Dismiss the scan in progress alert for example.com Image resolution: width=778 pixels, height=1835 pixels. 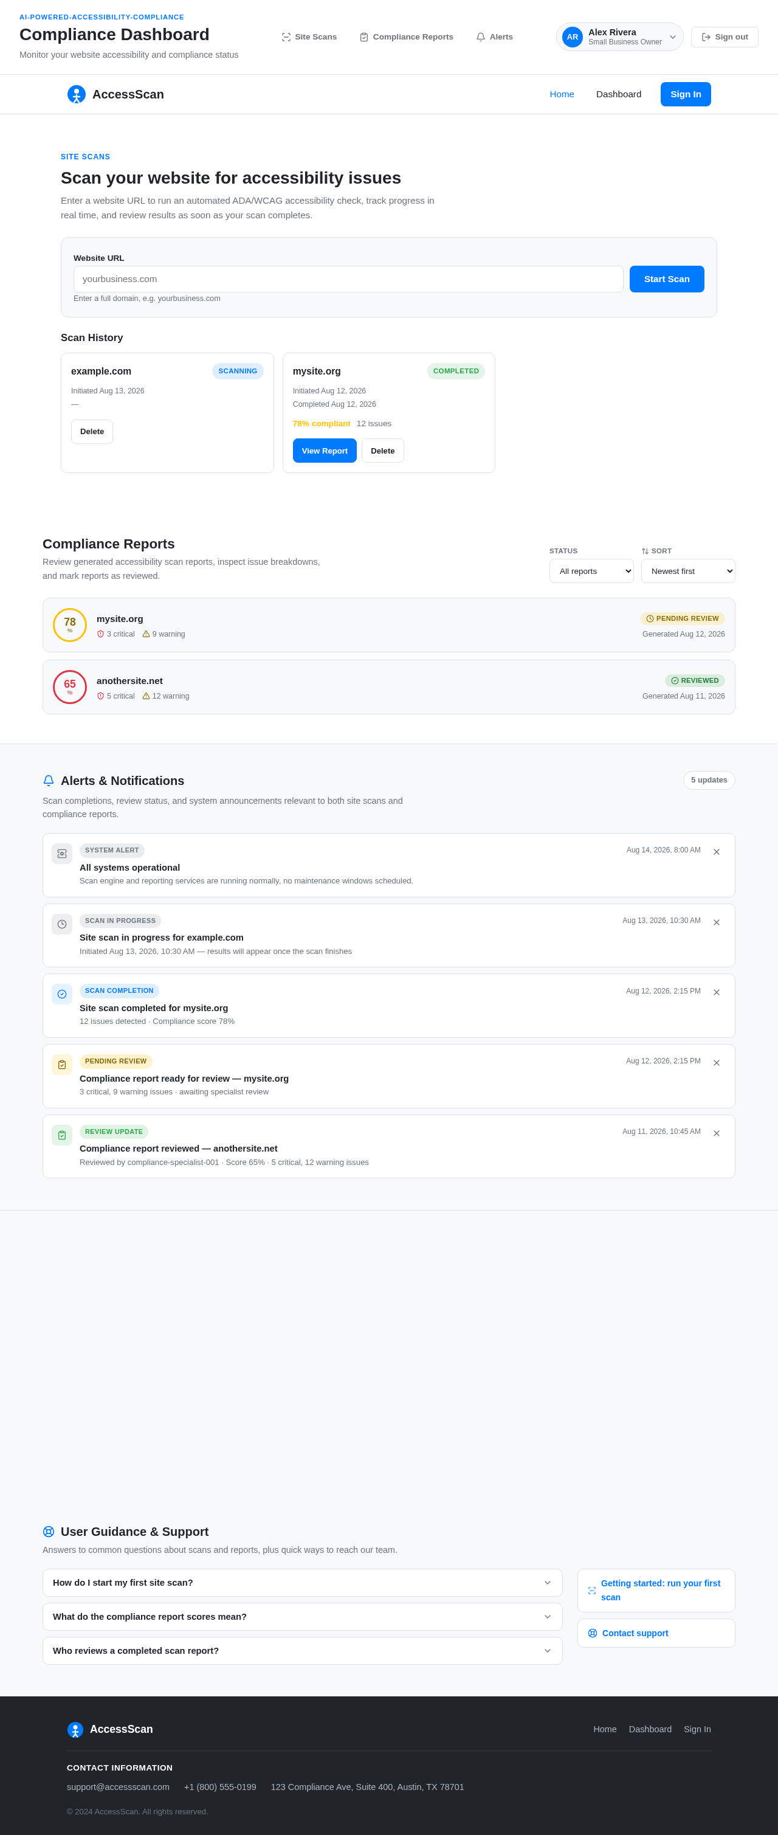(717, 922)
